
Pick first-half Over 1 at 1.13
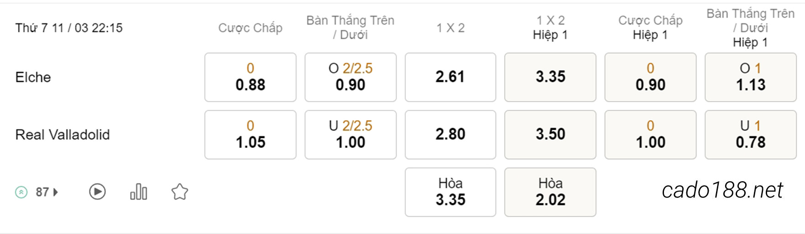[751, 77]
